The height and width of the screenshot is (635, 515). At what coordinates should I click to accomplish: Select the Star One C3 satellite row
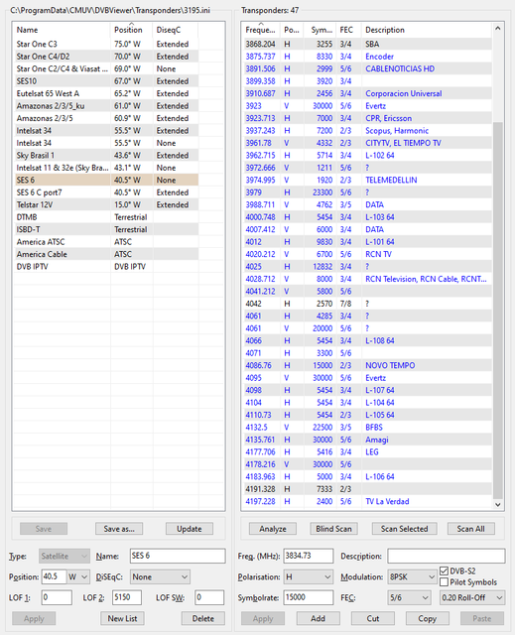pyautogui.click(x=106, y=44)
